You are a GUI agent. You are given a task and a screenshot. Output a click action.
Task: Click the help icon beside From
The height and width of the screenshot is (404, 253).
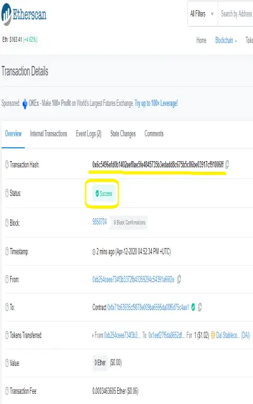point(7,279)
